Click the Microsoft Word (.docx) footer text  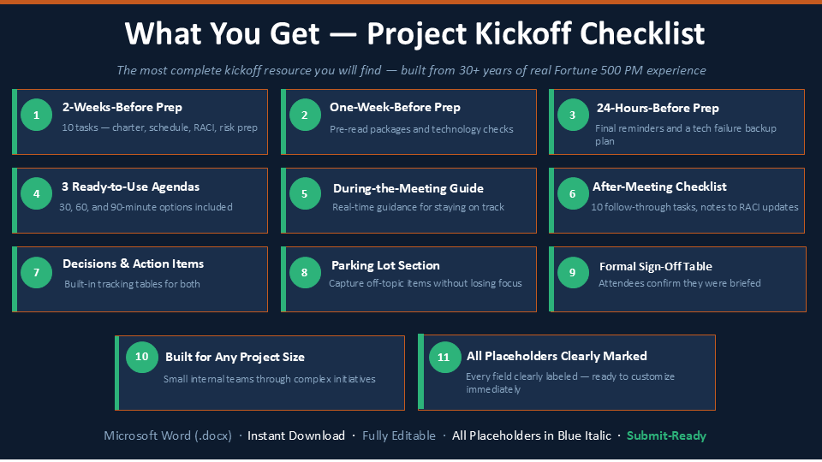tap(168, 435)
